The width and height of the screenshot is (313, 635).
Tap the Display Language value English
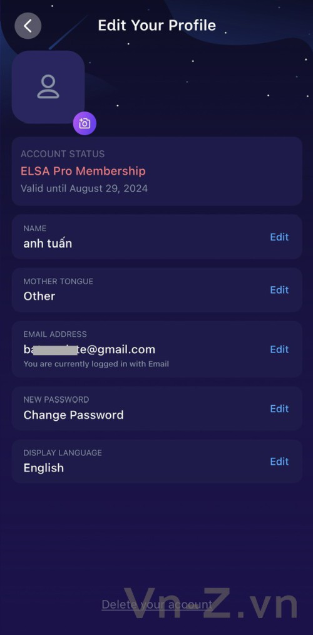(x=44, y=468)
